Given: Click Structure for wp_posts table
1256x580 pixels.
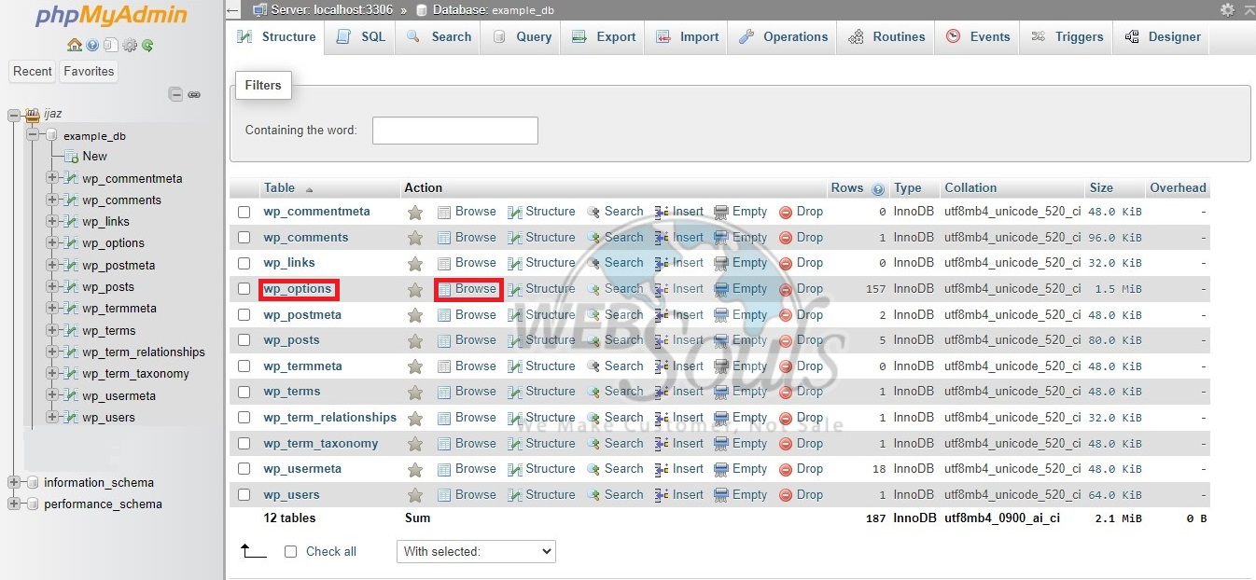Looking at the screenshot, I should click(541, 340).
